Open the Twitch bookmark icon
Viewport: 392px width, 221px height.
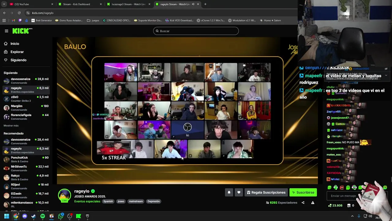click(20, 21)
